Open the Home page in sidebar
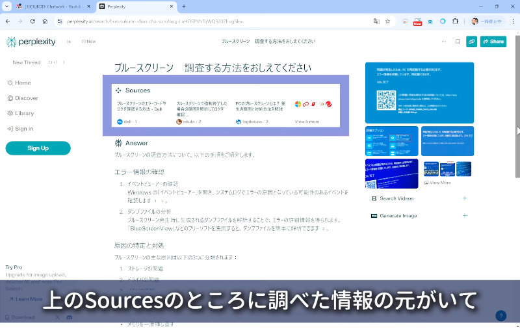Viewport: 520px width, 329px height. click(19, 83)
